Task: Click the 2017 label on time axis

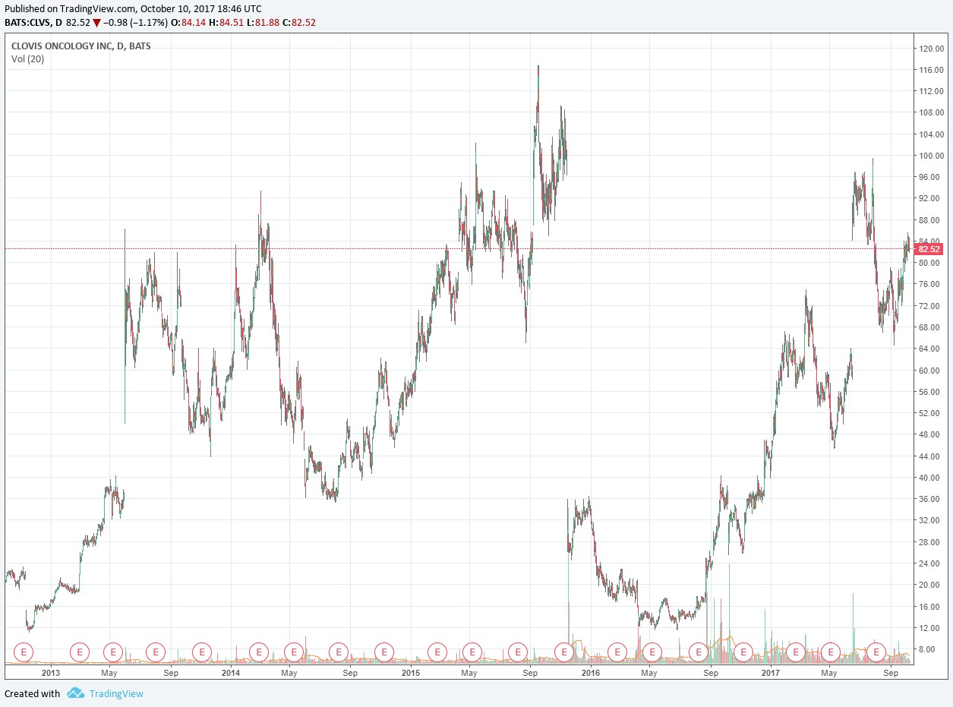Action: click(771, 673)
